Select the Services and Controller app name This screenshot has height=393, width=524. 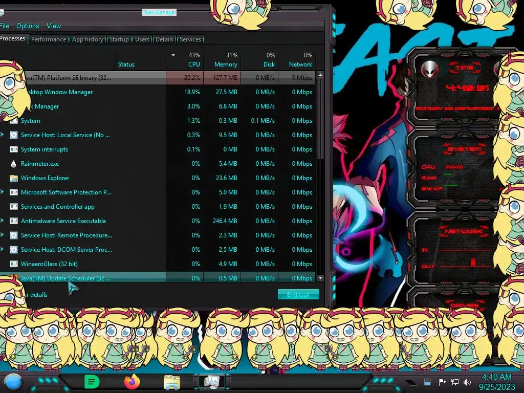tap(57, 207)
